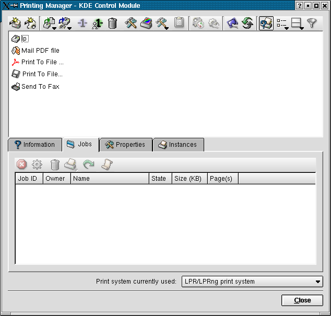The width and height of the screenshot is (331, 316).
Task: Select the lp printer in the list
Action: pyautogui.click(x=20, y=39)
